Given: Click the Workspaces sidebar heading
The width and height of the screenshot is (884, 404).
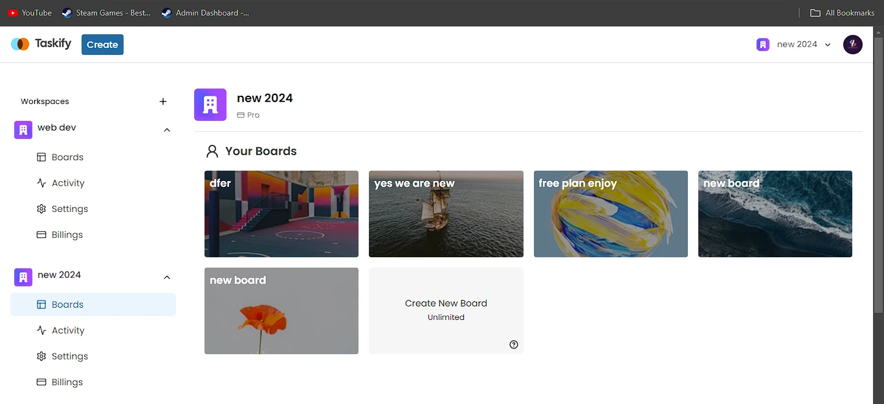Looking at the screenshot, I should point(45,101).
